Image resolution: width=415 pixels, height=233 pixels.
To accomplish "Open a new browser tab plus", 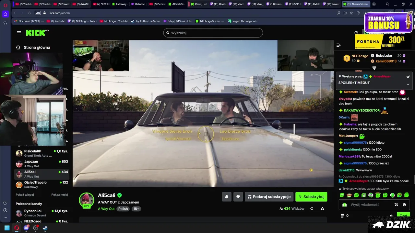I will click(x=374, y=4).
